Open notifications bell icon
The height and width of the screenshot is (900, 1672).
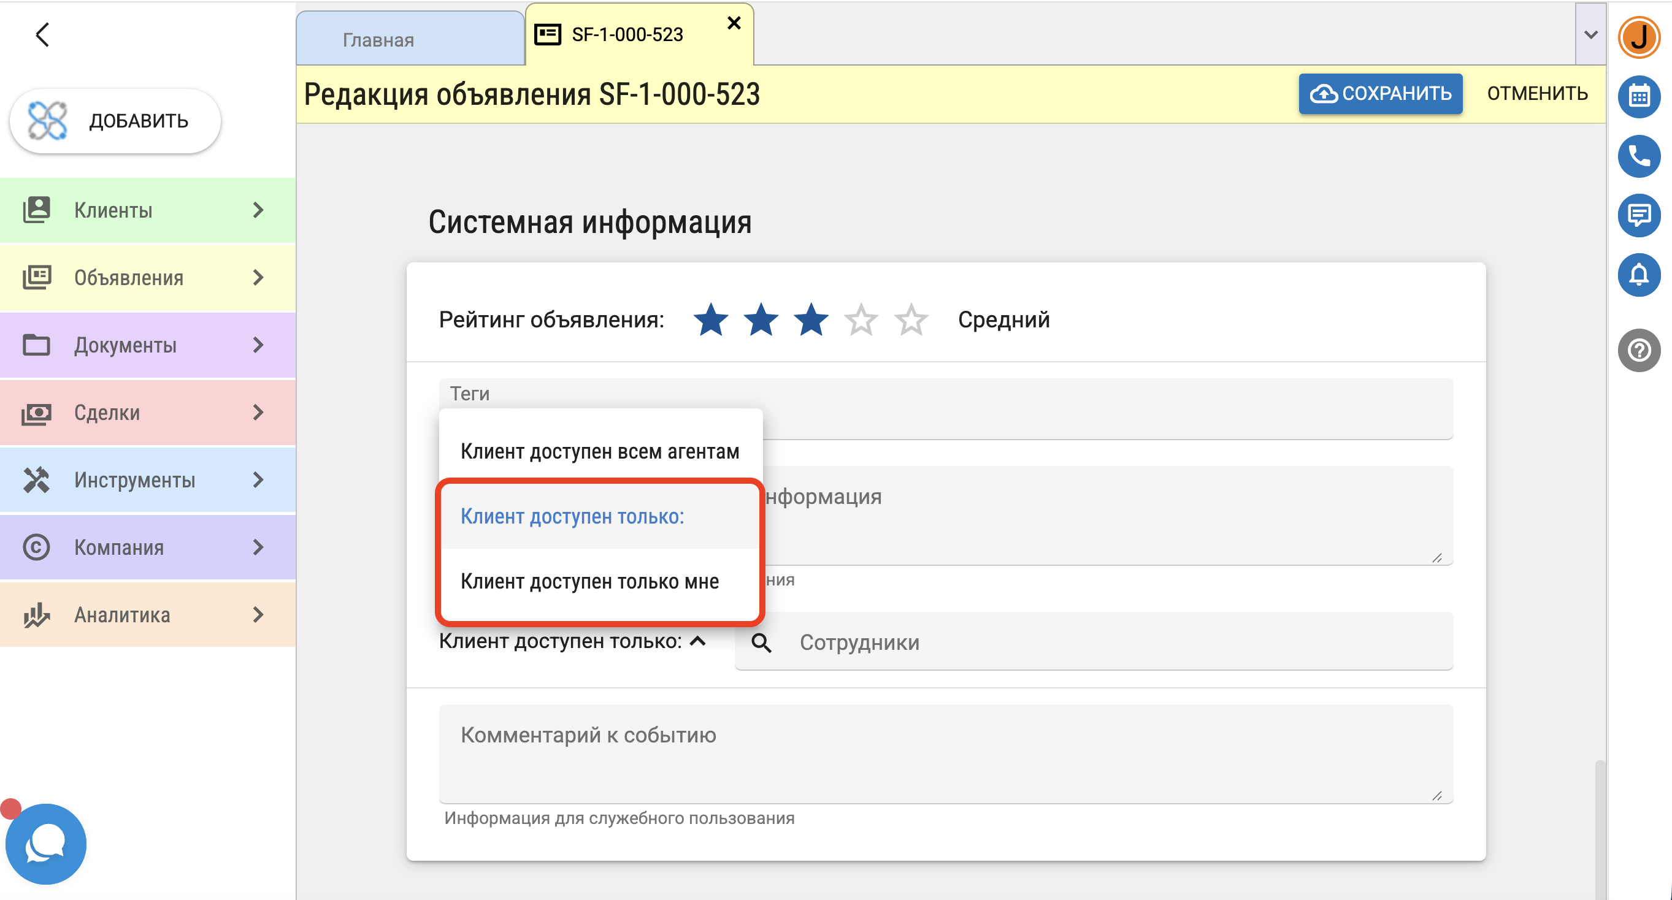click(x=1638, y=275)
